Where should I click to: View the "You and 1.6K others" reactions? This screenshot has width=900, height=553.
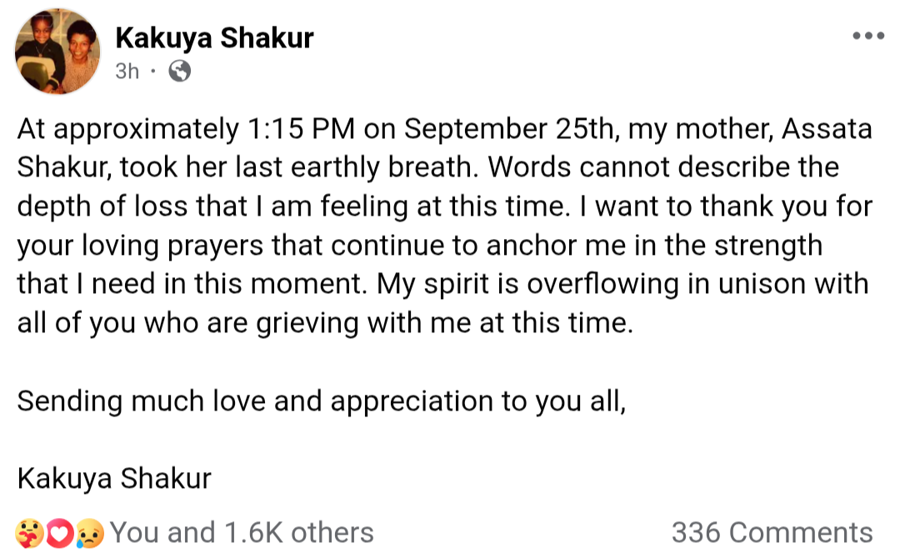pyautogui.click(x=242, y=532)
